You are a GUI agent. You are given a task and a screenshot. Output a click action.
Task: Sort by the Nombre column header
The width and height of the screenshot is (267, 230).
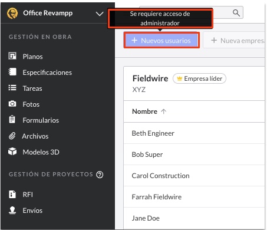144,111
